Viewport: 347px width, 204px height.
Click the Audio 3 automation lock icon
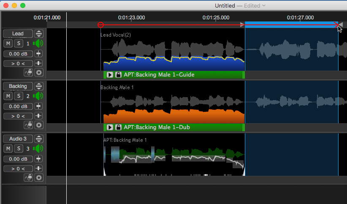point(29,178)
